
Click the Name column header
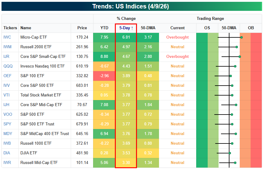(x=26, y=28)
